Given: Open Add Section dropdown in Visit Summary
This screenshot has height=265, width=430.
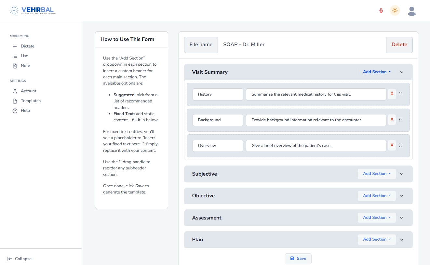Looking at the screenshot, I should (377, 72).
